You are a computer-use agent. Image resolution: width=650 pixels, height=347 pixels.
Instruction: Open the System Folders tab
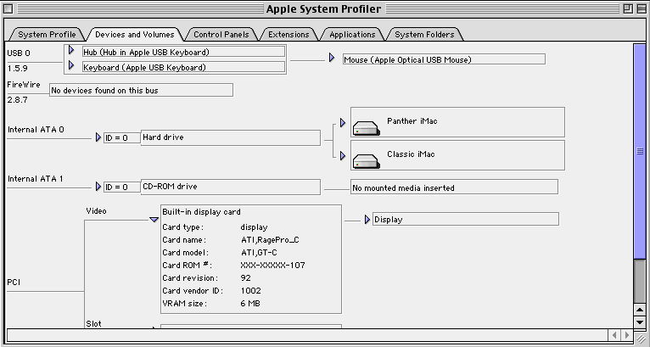[x=424, y=35]
